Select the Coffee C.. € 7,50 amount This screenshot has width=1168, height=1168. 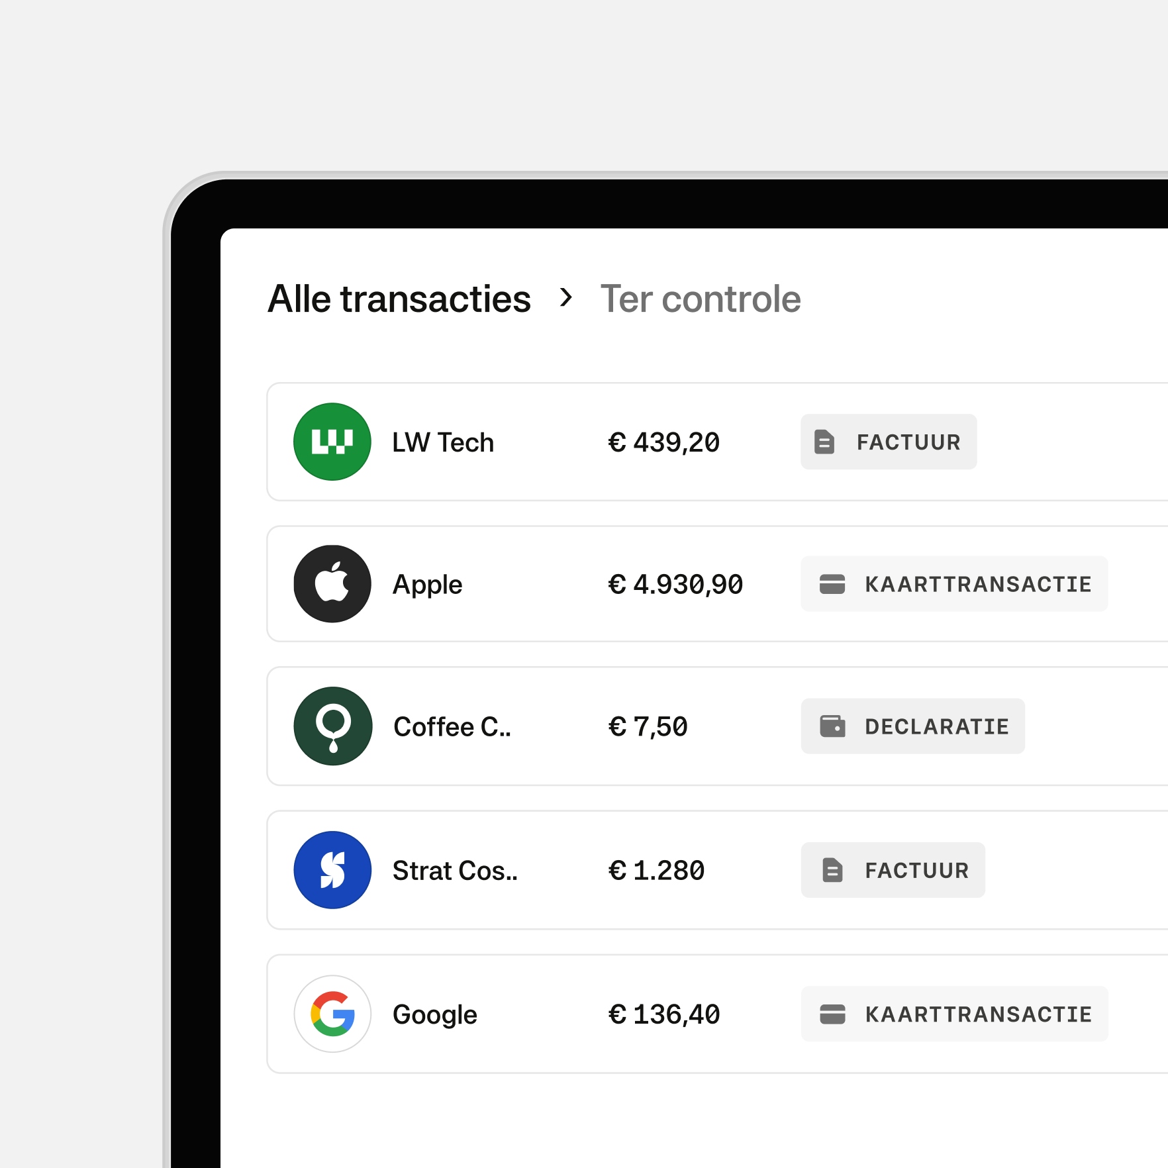[648, 726]
